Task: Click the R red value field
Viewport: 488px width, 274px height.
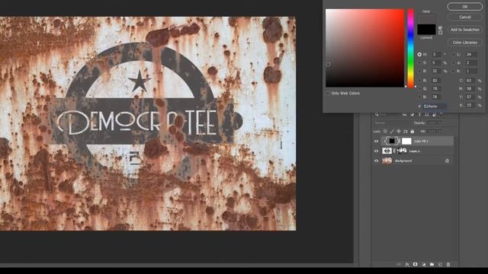Action: [436, 81]
